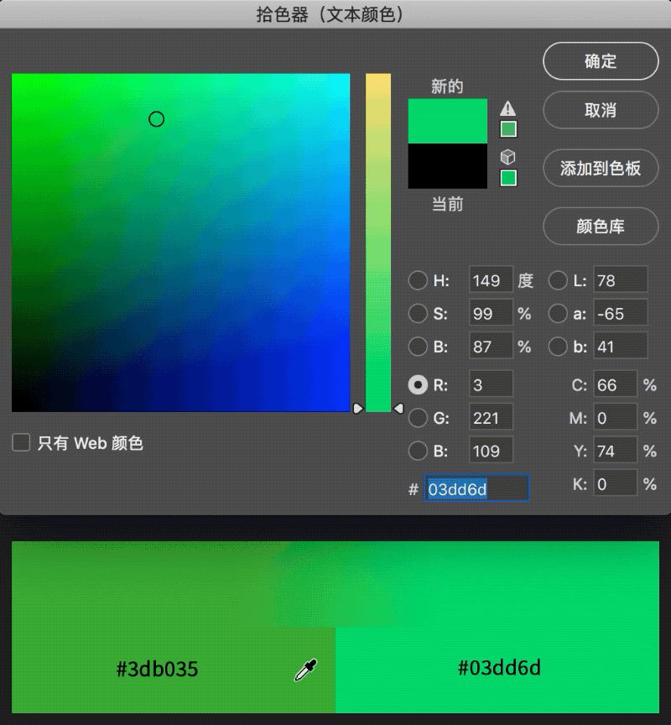Image resolution: width=671 pixels, height=725 pixels.
Task: Click the out-of-gamut warning triangle icon
Action: click(x=508, y=110)
